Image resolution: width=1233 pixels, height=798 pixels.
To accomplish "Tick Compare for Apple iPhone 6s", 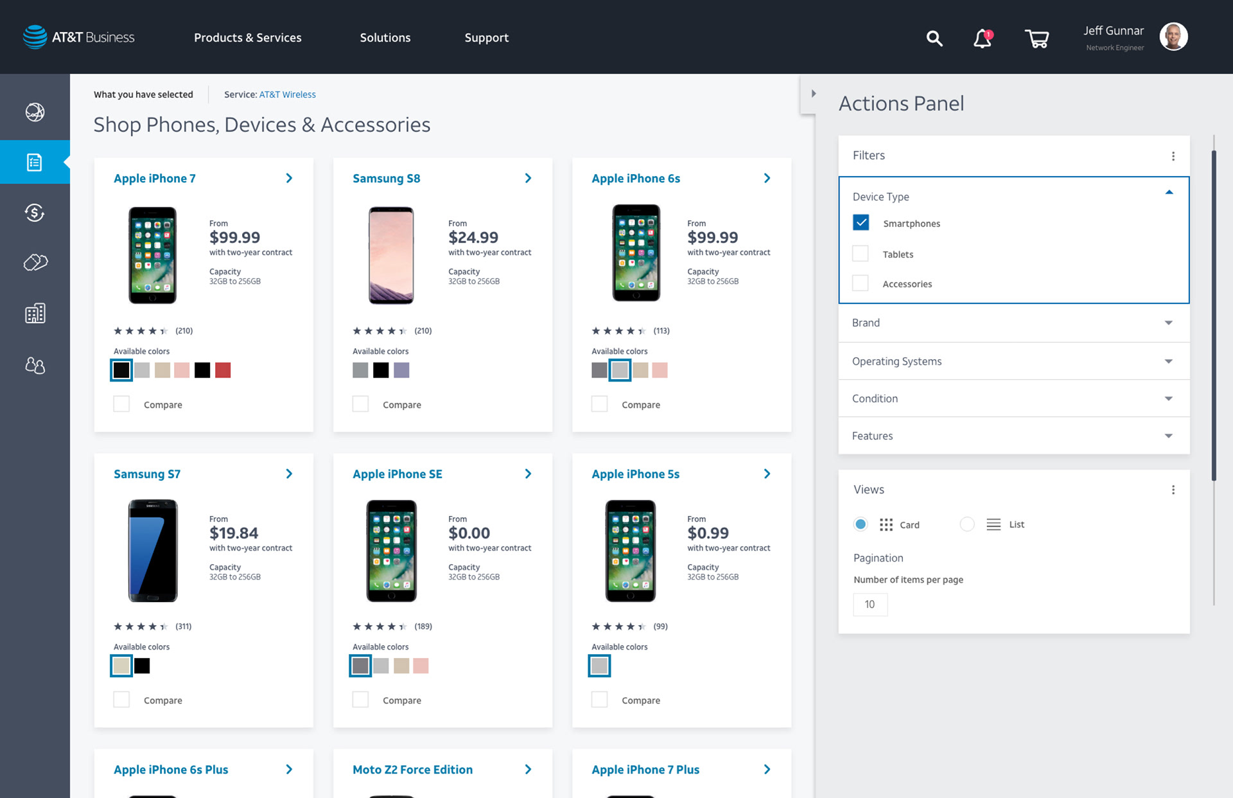I will pos(599,403).
